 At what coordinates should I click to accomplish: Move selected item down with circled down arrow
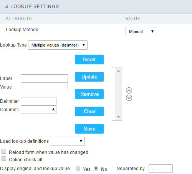point(129,98)
